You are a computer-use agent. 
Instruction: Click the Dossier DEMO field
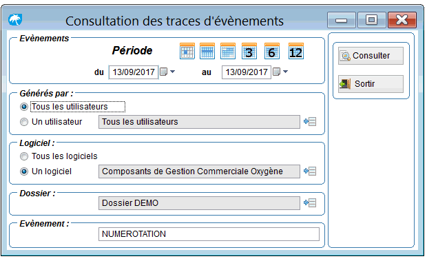click(199, 203)
